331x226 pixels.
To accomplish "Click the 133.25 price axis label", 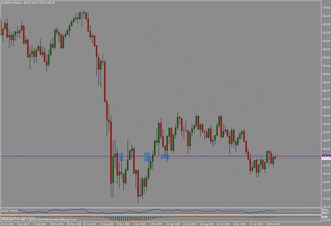I will pyautogui.click(x=326, y=132).
